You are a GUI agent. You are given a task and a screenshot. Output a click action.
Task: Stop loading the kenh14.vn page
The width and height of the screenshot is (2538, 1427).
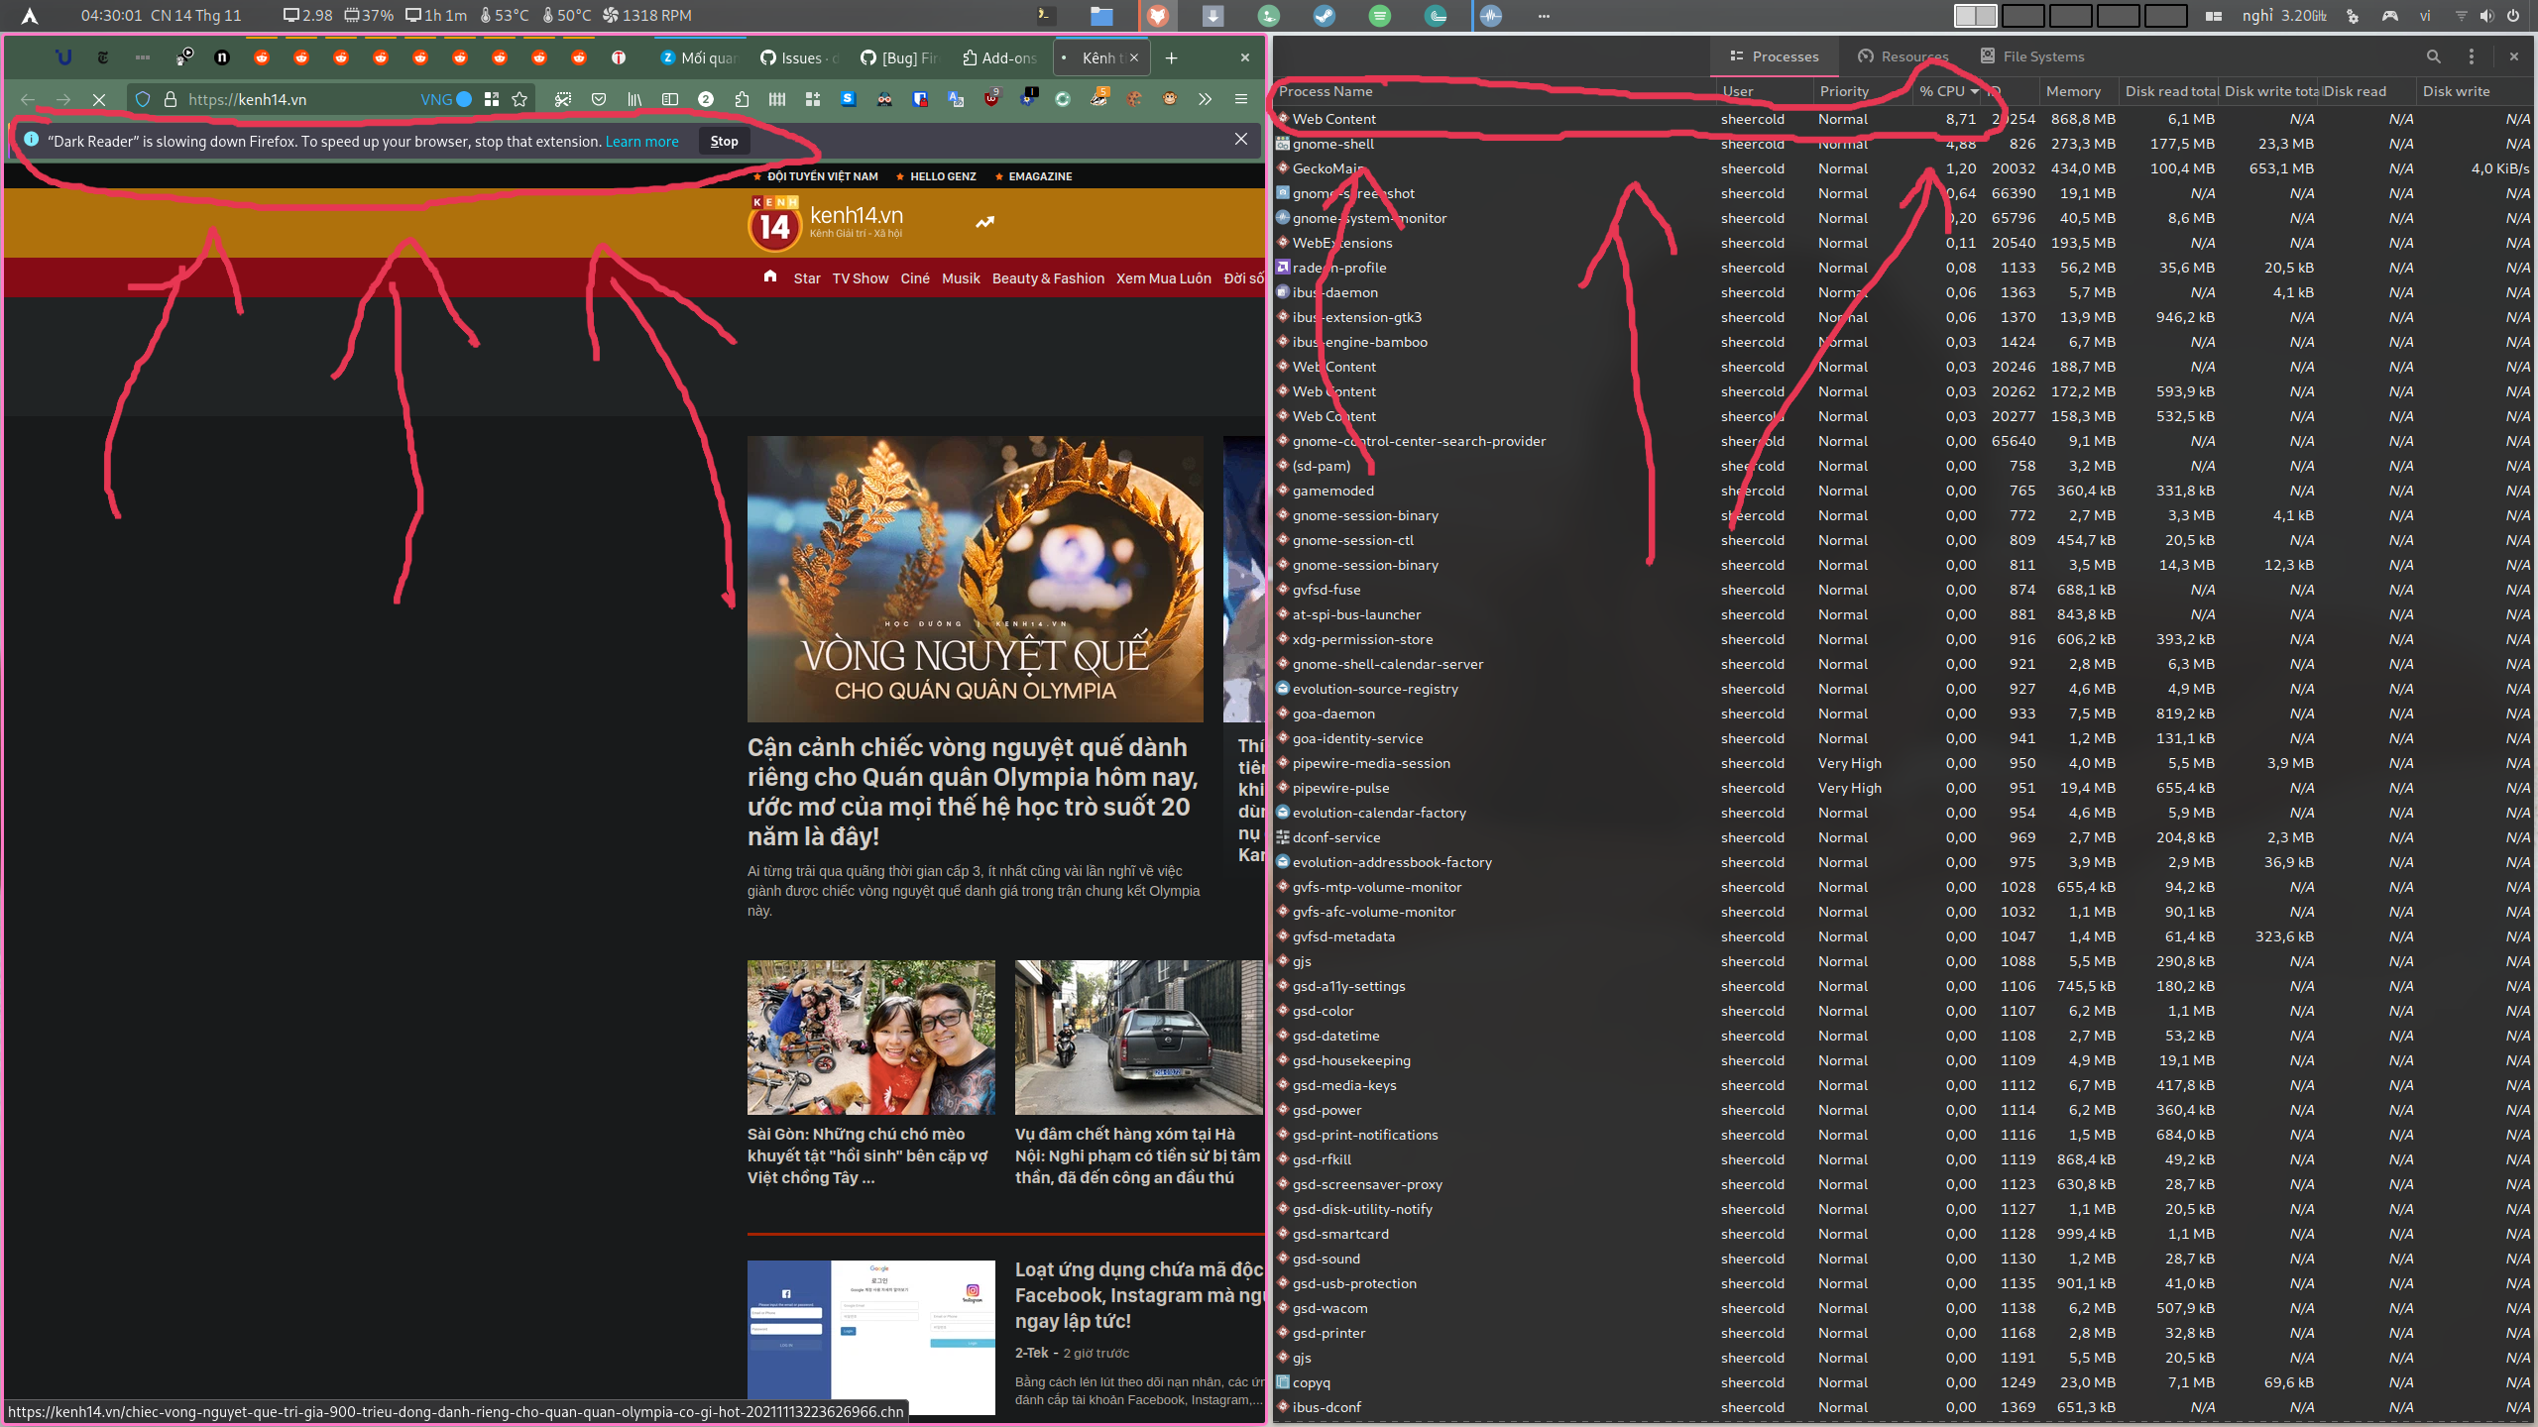pyautogui.click(x=99, y=99)
